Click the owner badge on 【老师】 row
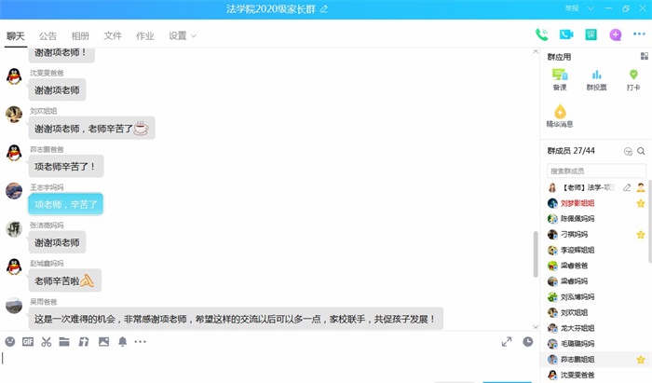This screenshot has width=652, height=383. (x=641, y=187)
